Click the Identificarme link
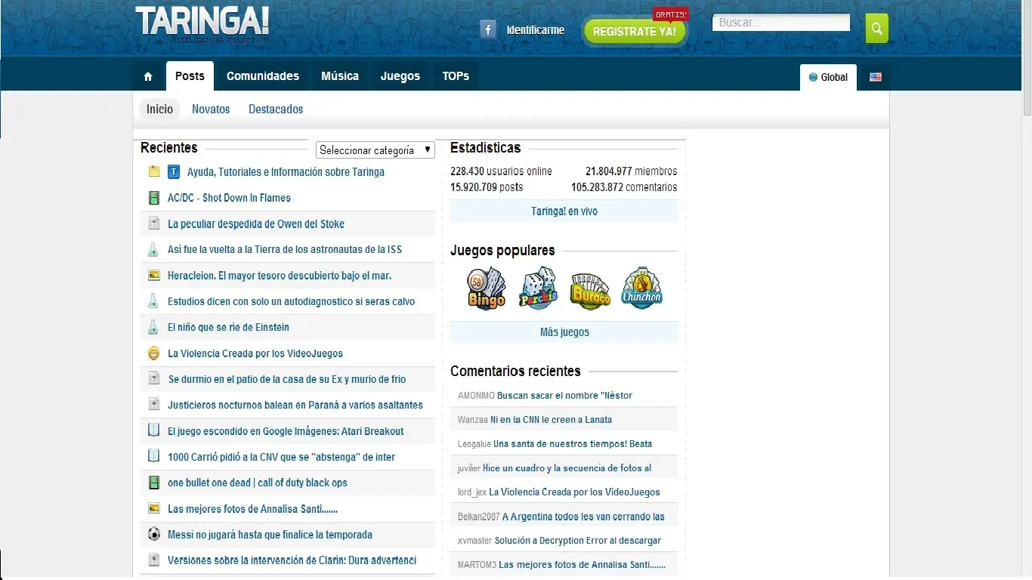Screen dimensions: 1032x580 536,30
